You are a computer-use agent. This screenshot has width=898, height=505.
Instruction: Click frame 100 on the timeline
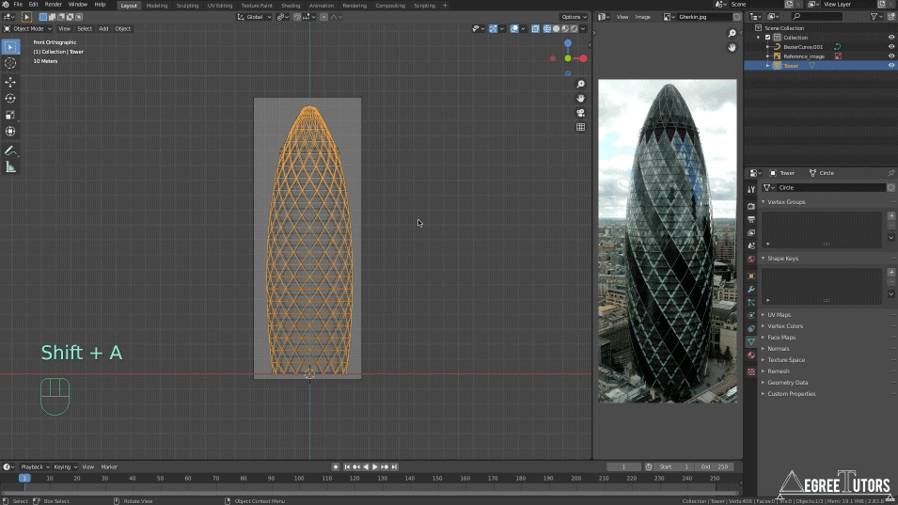tap(298, 479)
